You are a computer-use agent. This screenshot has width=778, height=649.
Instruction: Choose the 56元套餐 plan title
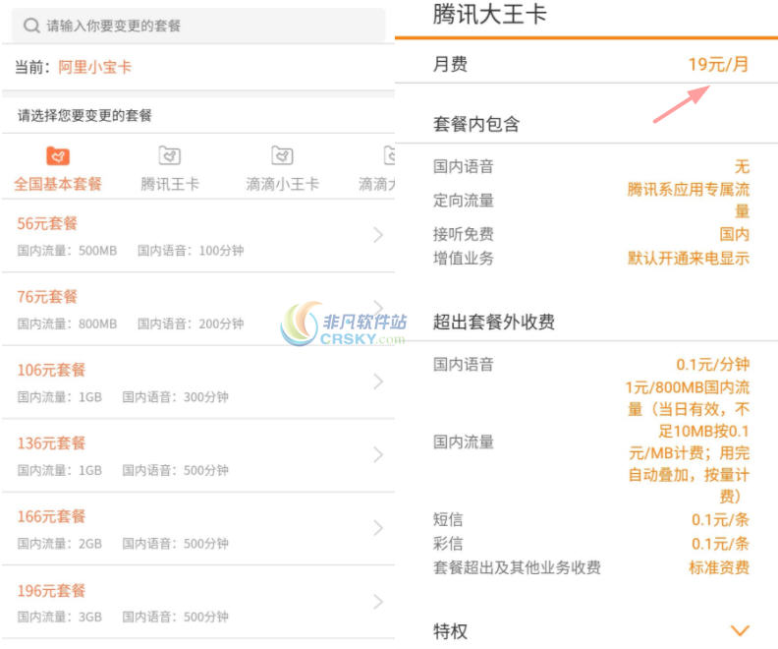47,223
